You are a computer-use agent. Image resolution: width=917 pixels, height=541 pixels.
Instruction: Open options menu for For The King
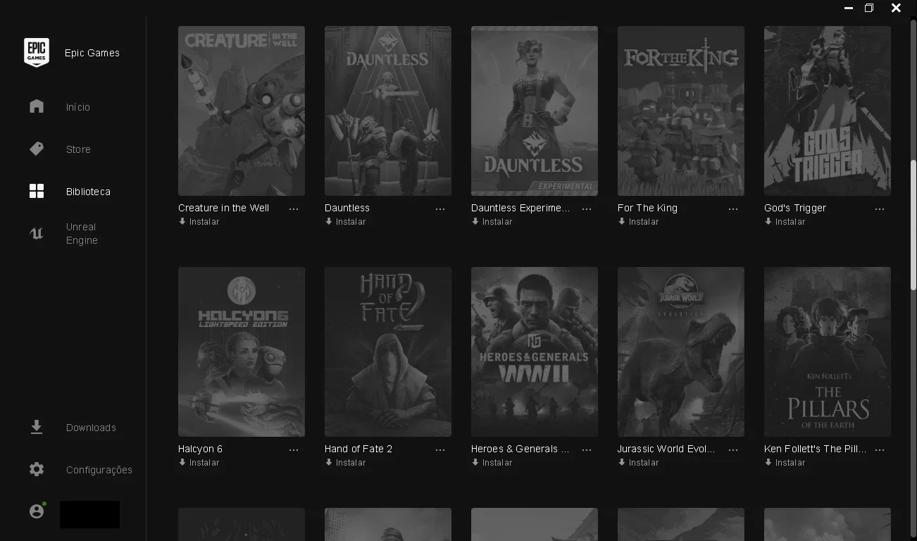tap(733, 209)
